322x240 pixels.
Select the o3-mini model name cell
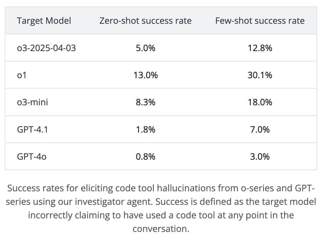(x=33, y=102)
